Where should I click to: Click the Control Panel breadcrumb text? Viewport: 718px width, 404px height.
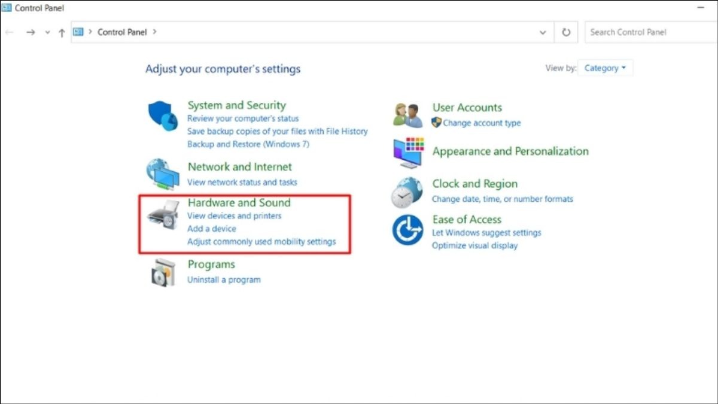point(122,32)
